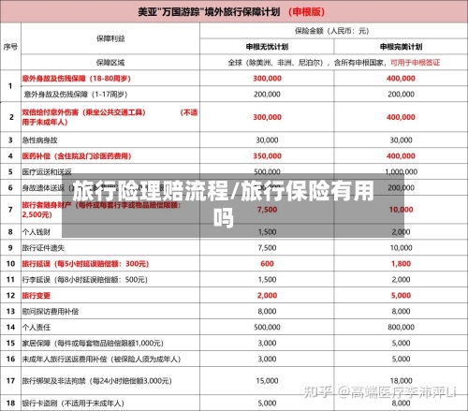Viewport: 468px width, 411px height.
Task: Select 7,500 in the 旅行证件遗失 row
Action: pos(267,248)
